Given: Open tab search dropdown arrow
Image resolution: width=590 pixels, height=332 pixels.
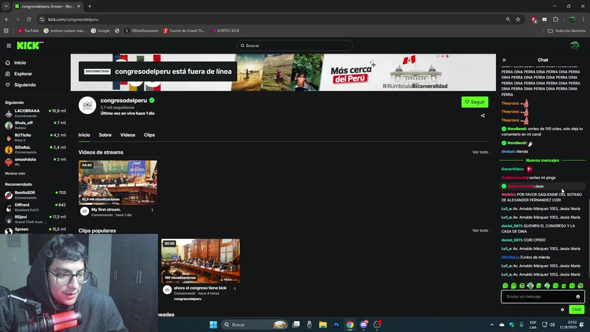Looking at the screenshot, I should pos(6,6).
